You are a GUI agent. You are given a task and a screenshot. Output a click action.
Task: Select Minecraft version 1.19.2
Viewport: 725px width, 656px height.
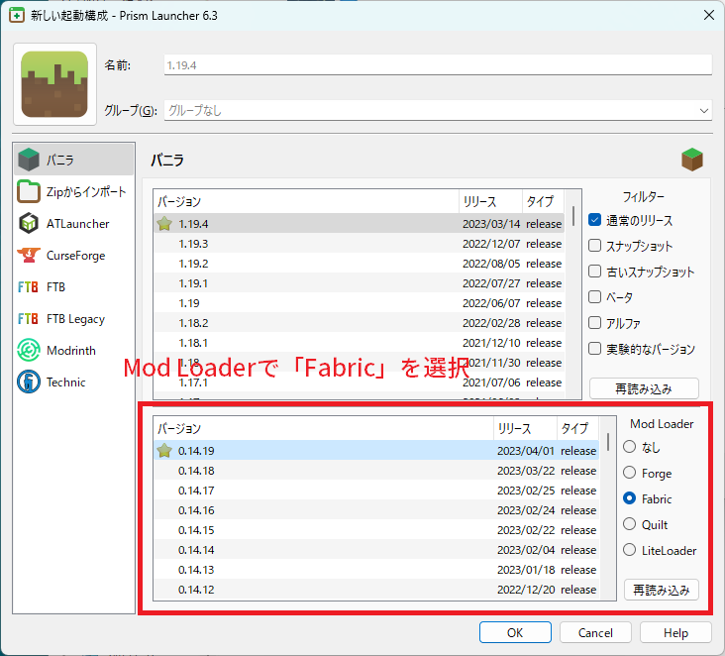(x=359, y=264)
